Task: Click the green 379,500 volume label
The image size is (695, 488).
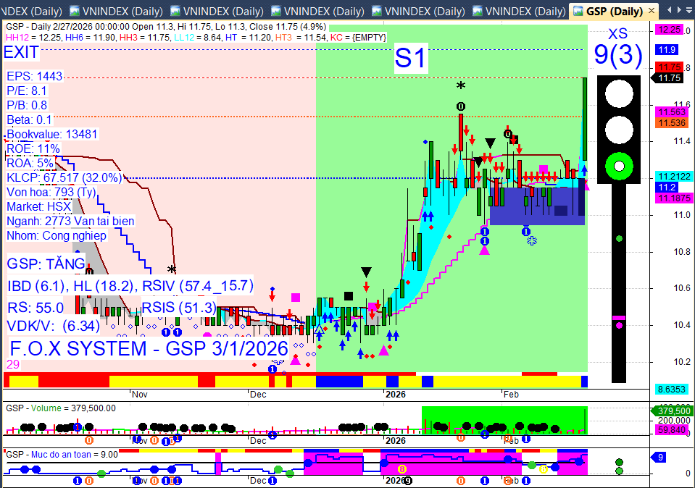Action: coord(673,411)
